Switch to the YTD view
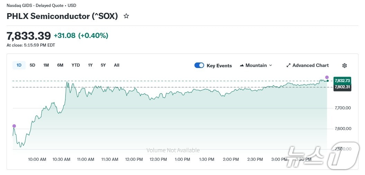 point(76,65)
